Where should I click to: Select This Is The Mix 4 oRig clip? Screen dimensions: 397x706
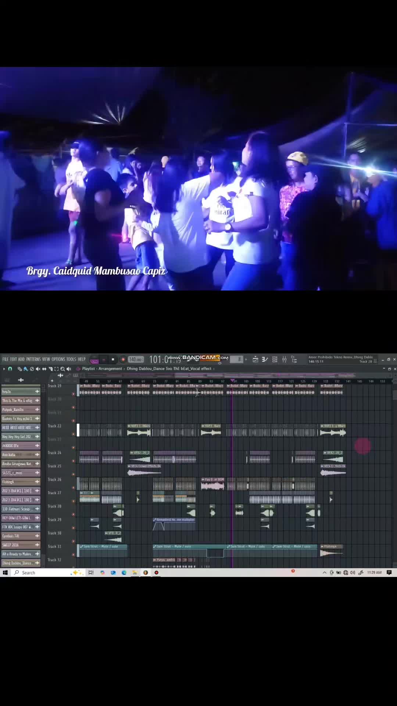(21, 400)
